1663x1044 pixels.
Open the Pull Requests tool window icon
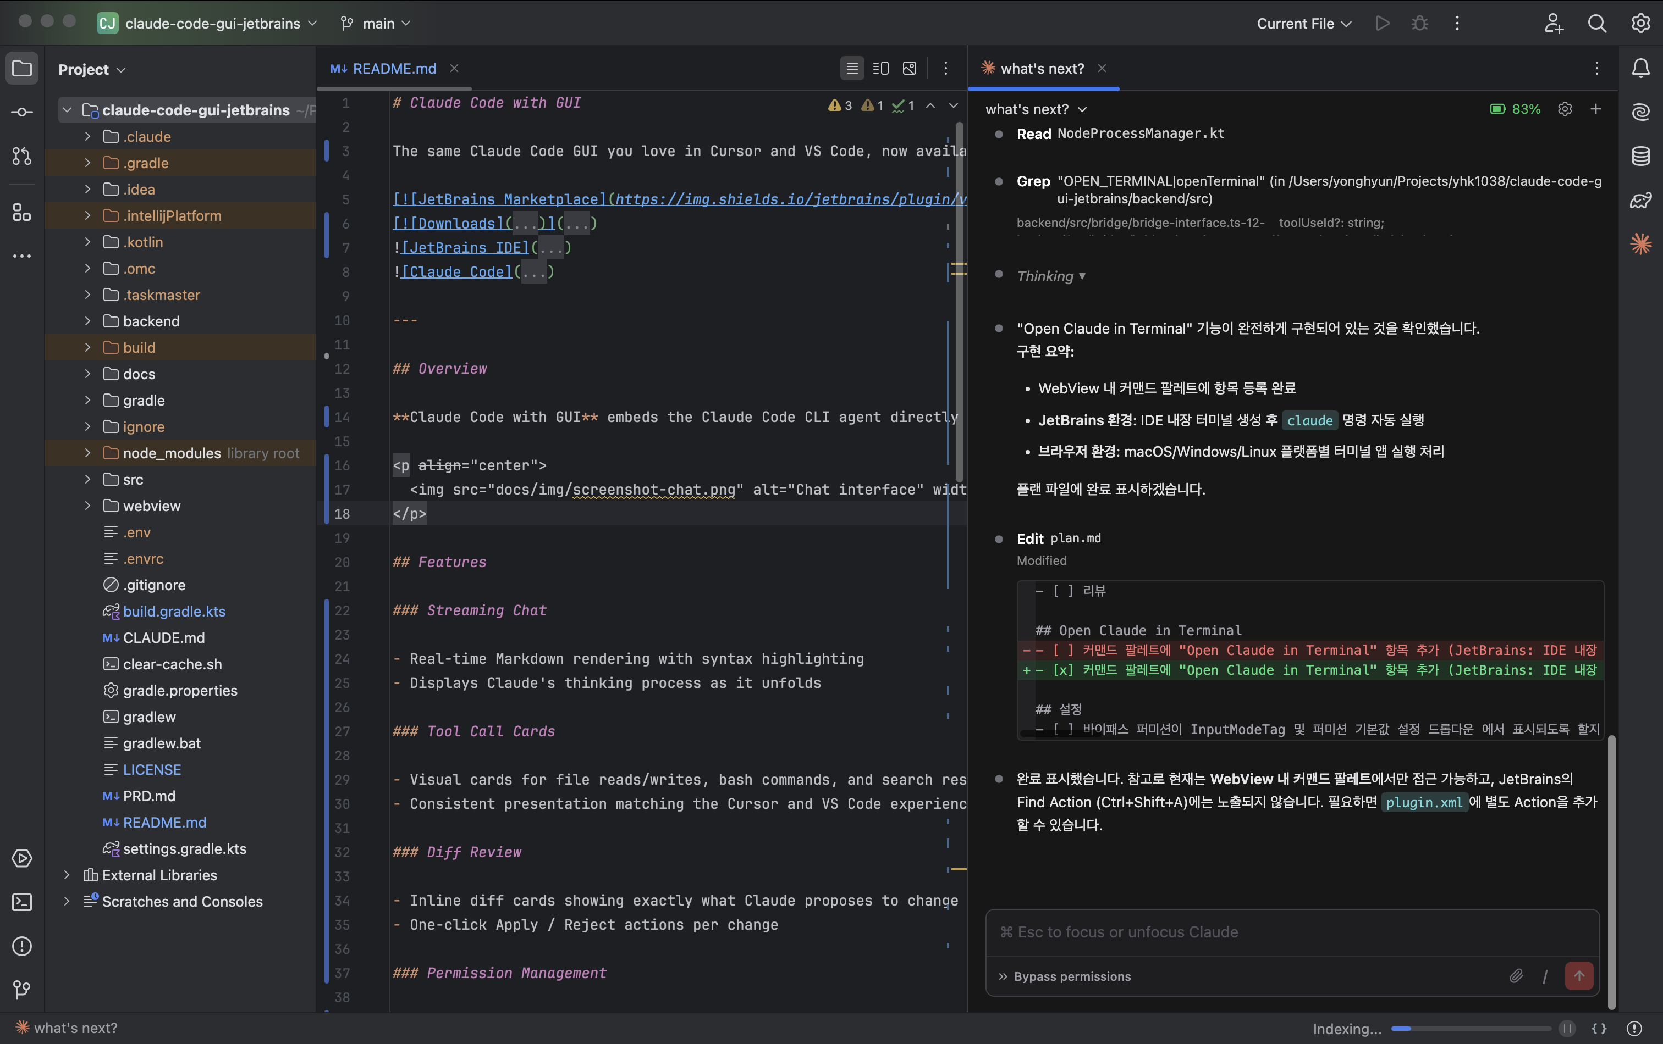[22, 157]
